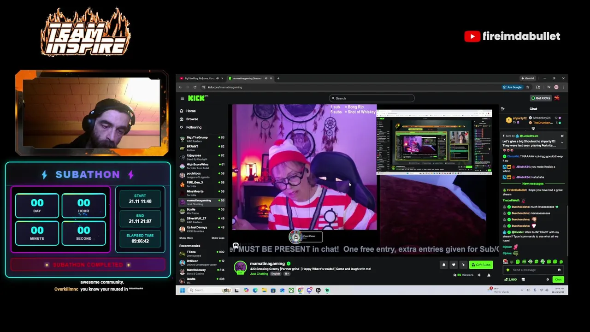Open recommended channel MaxHolloway
The image size is (590, 332).
click(202, 271)
